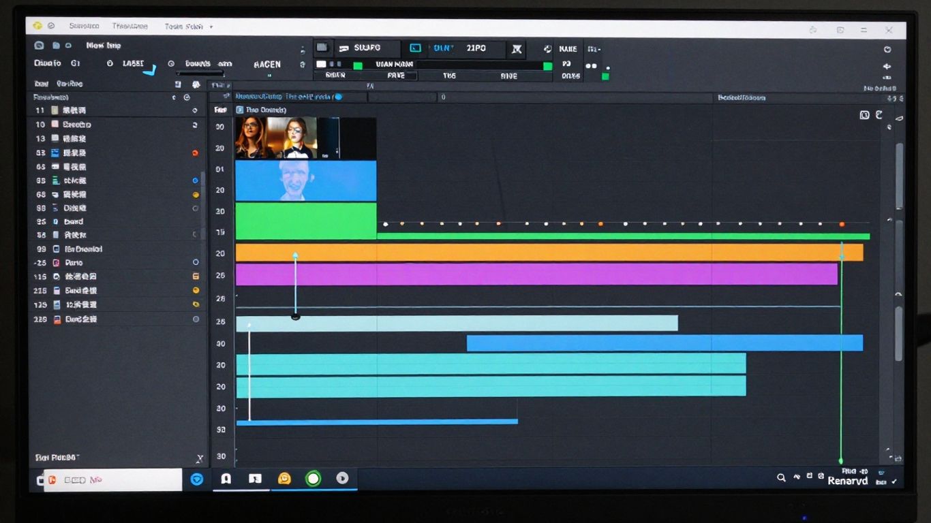The height and width of the screenshot is (523, 931).
Task: Toggle the blue ring in the Paro row
Action: click(196, 262)
